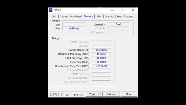This screenshot has width=186, height=105.
Task: Open the Caches tab
Action: [64, 17]
